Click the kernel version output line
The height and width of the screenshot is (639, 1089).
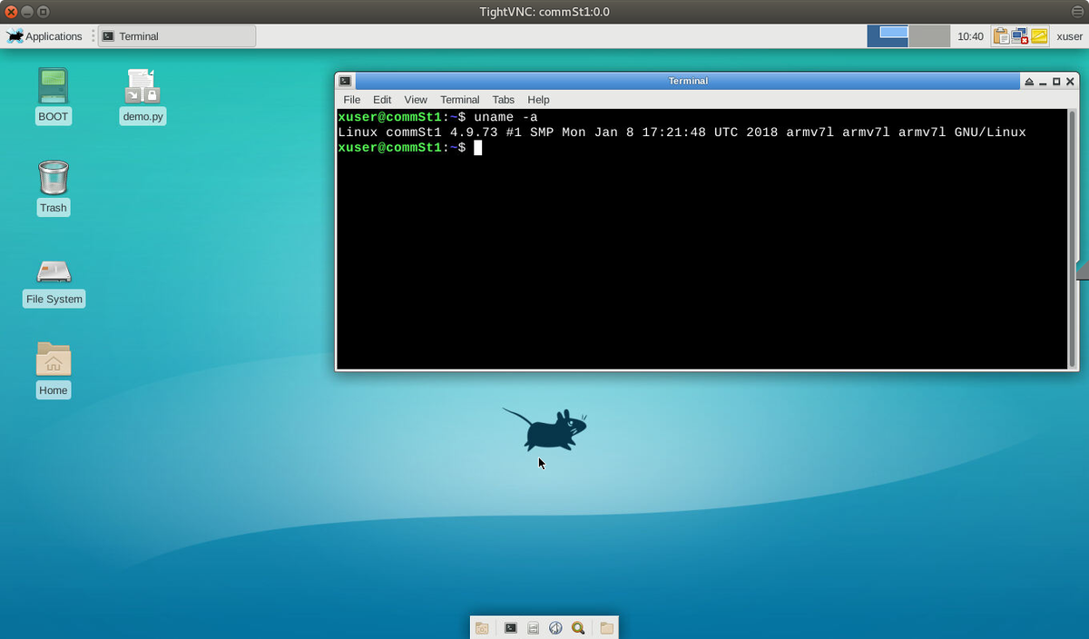[x=682, y=133]
